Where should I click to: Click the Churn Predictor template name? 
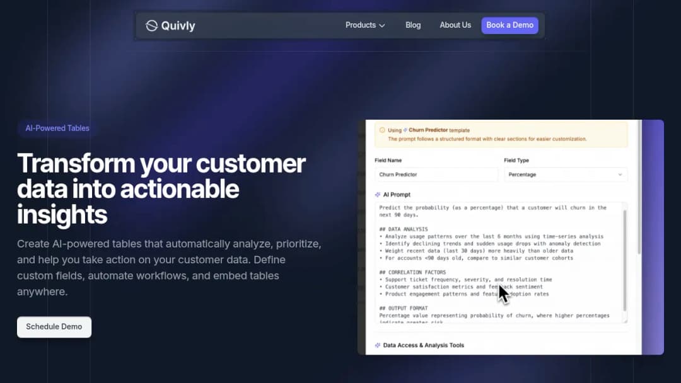coord(428,130)
